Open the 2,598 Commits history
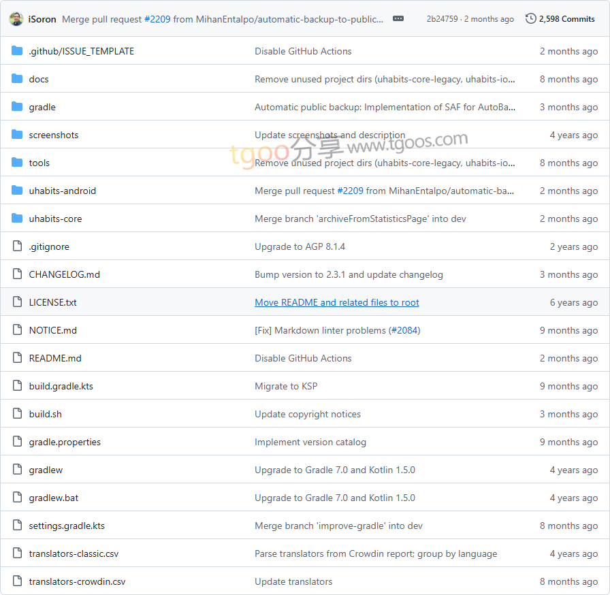The height and width of the screenshot is (595, 610). point(560,19)
